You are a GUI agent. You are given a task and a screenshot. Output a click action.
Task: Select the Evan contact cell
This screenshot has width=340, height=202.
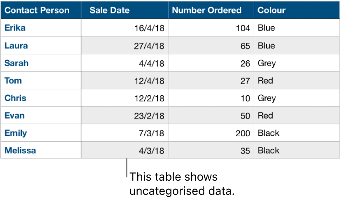click(x=14, y=115)
